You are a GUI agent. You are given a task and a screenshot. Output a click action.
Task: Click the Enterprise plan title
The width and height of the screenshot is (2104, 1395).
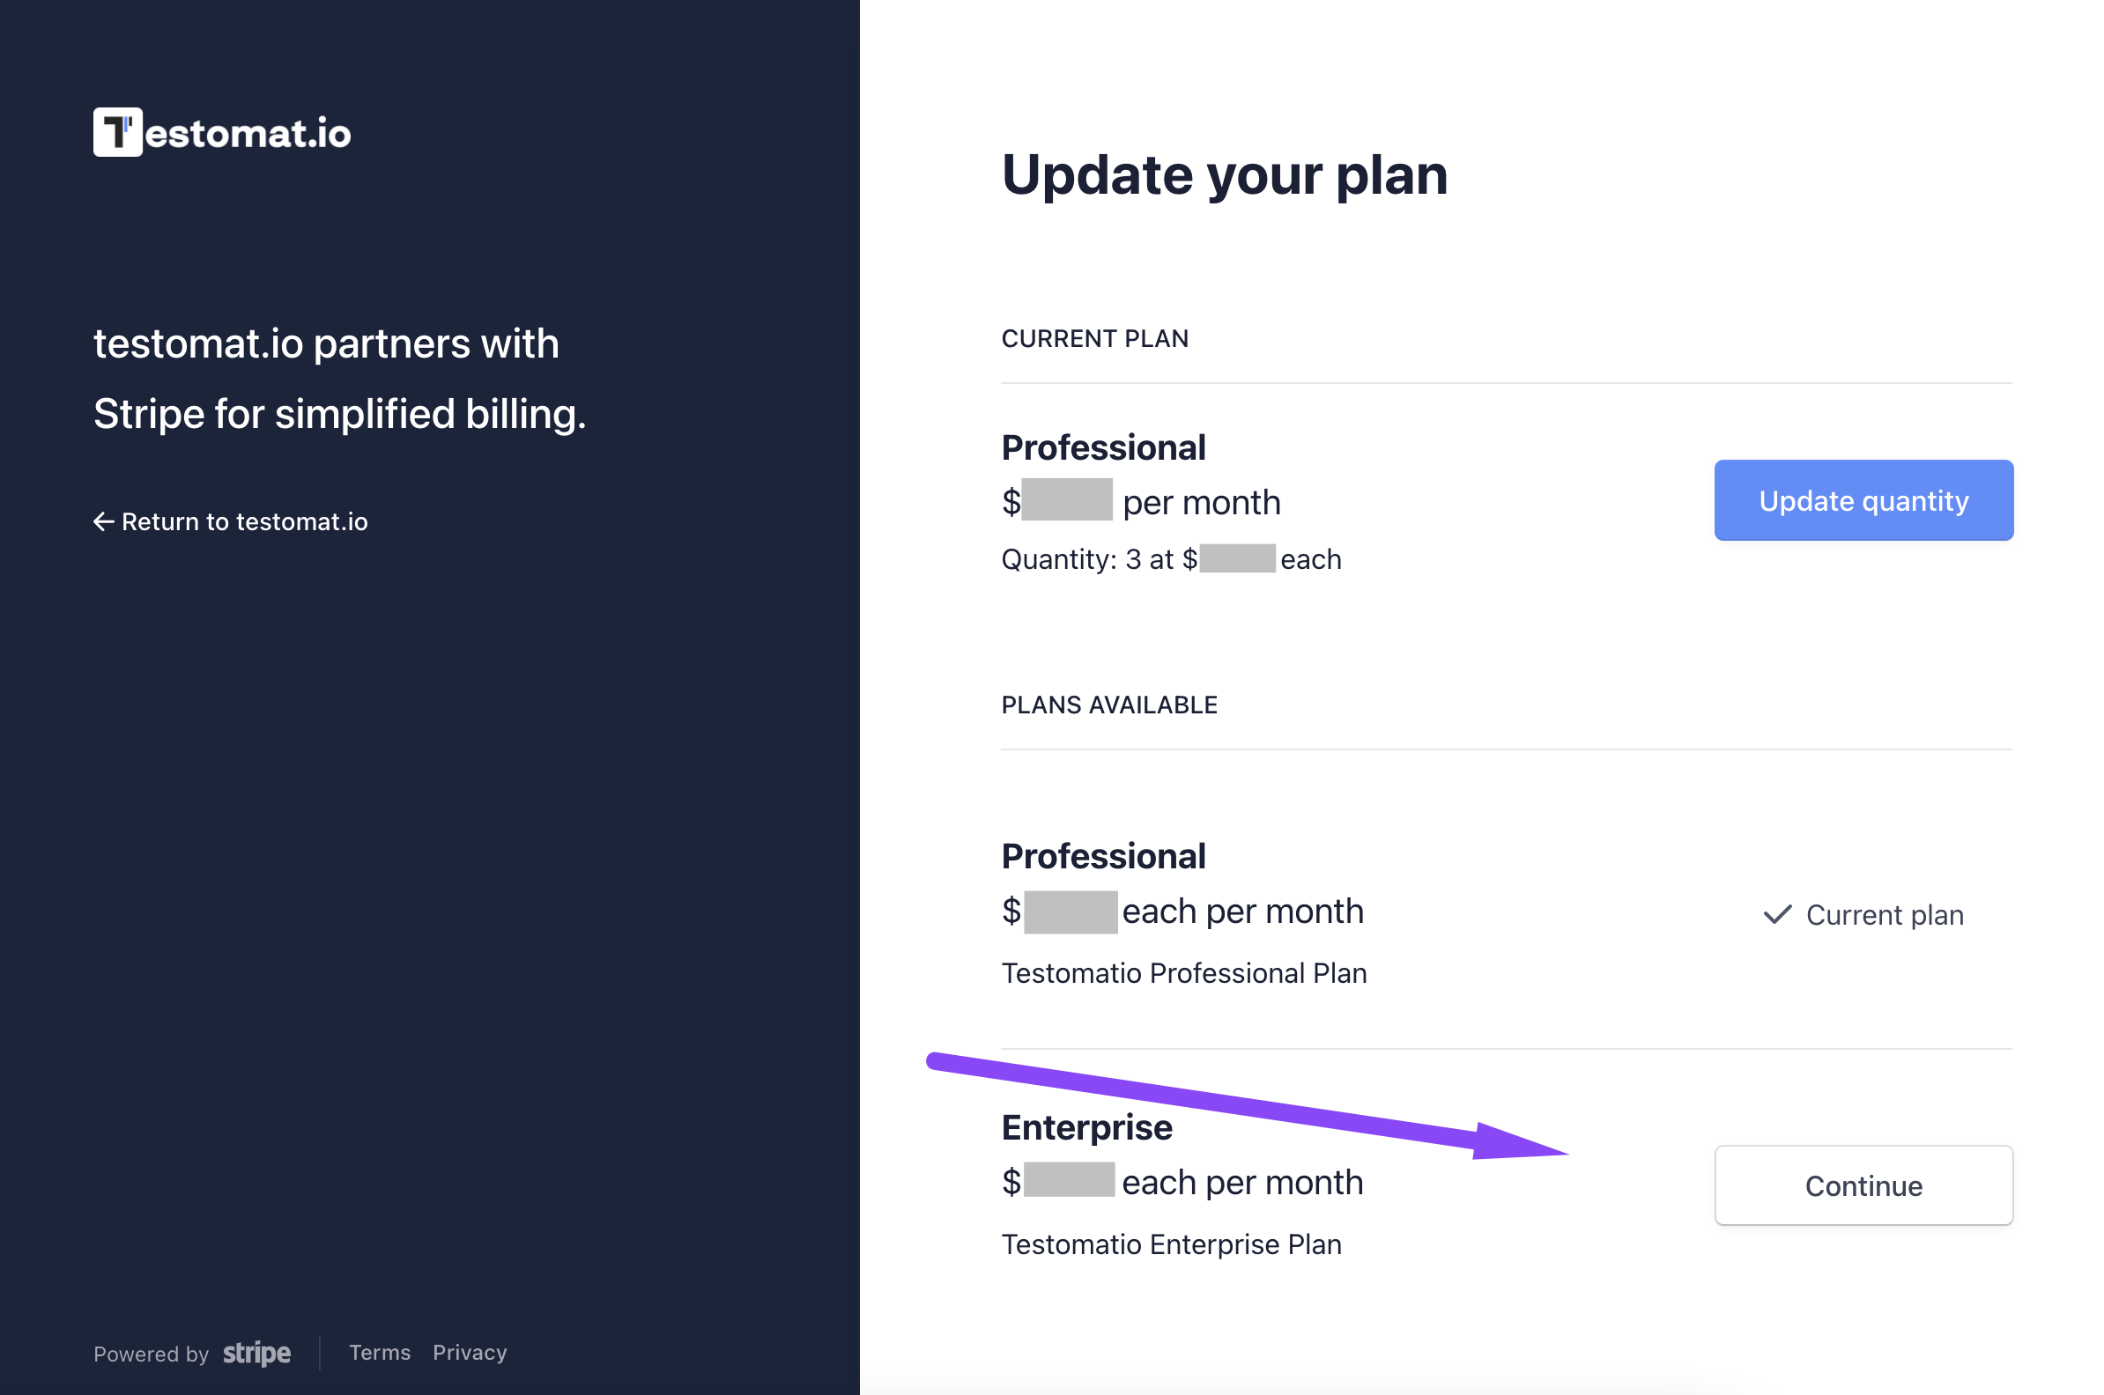pyautogui.click(x=1086, y=1127)
